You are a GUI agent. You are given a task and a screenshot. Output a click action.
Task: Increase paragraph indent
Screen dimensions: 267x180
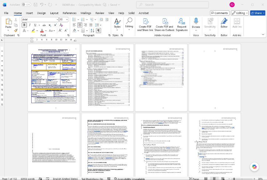pyautogui.click(x=107, y=20)
